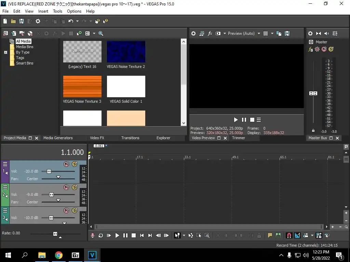Click the What's This help icon
This screenshot has height=262, width=350.
click(x=105, y=21)
